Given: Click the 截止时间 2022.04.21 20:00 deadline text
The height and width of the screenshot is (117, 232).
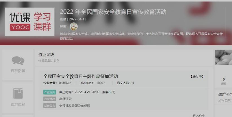Looking at the screenshot, I should point(79,92).
